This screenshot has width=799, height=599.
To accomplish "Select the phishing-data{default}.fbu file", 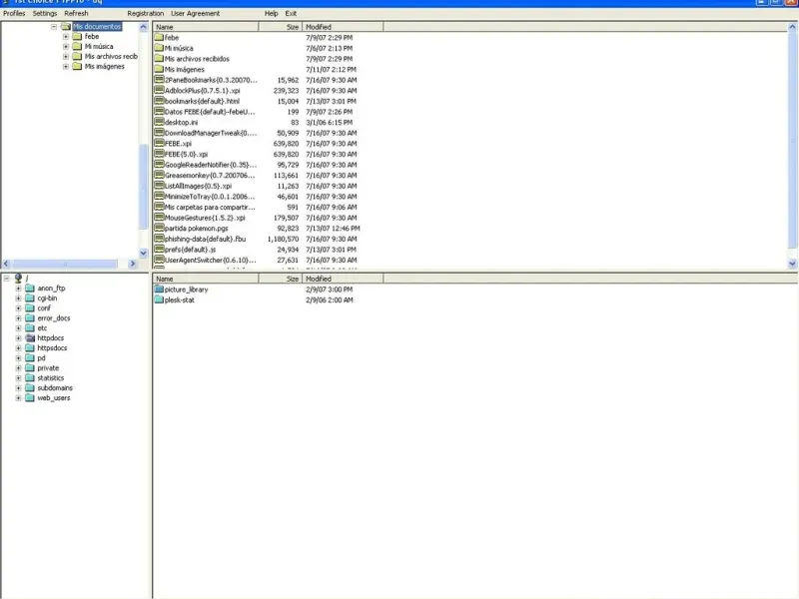I will coord(205,239).
